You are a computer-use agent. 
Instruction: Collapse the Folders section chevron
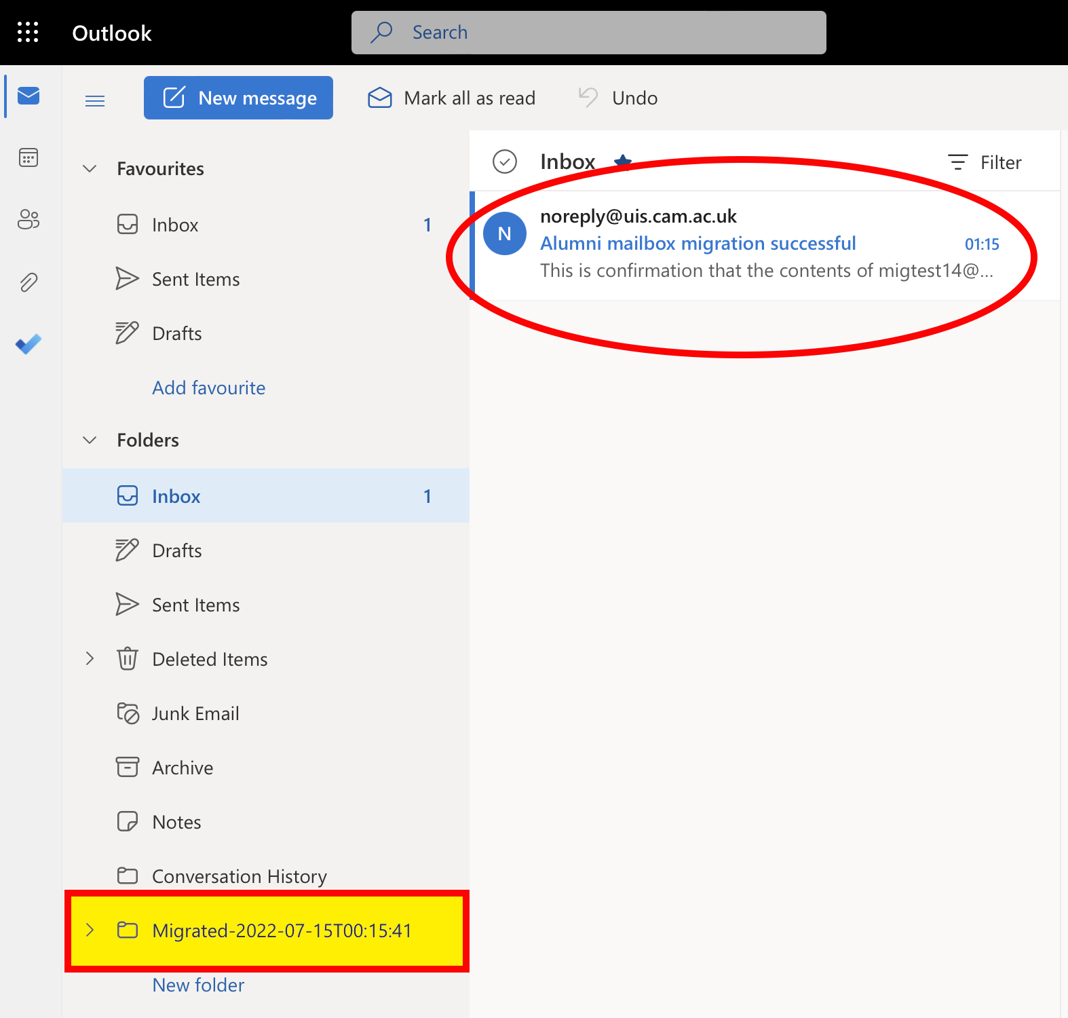coord(90,440)
